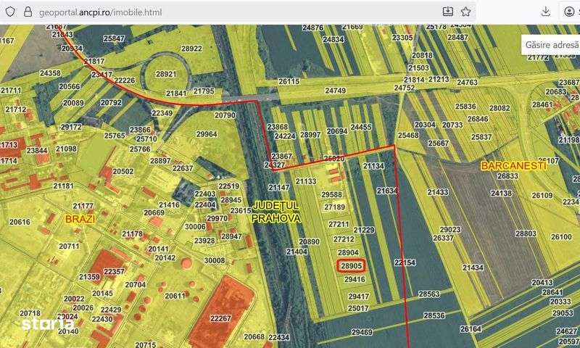Click parcel 28922 label
The height and width of the screenshot is (348, 580).
point(191,49)
